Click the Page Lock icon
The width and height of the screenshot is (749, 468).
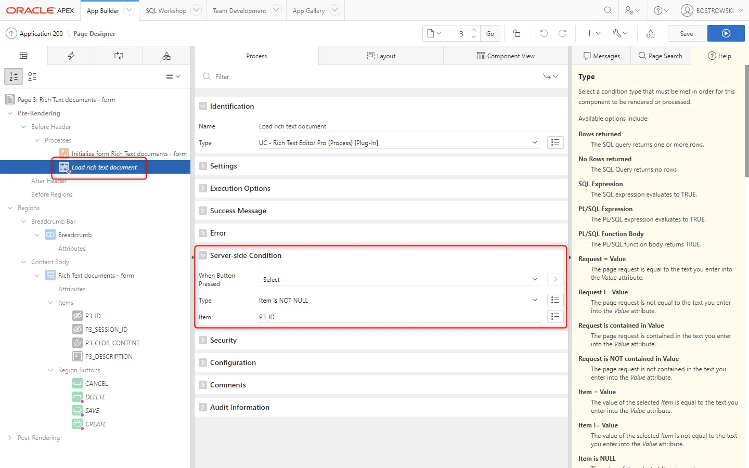pyautogui.click(x=516, y=33)
